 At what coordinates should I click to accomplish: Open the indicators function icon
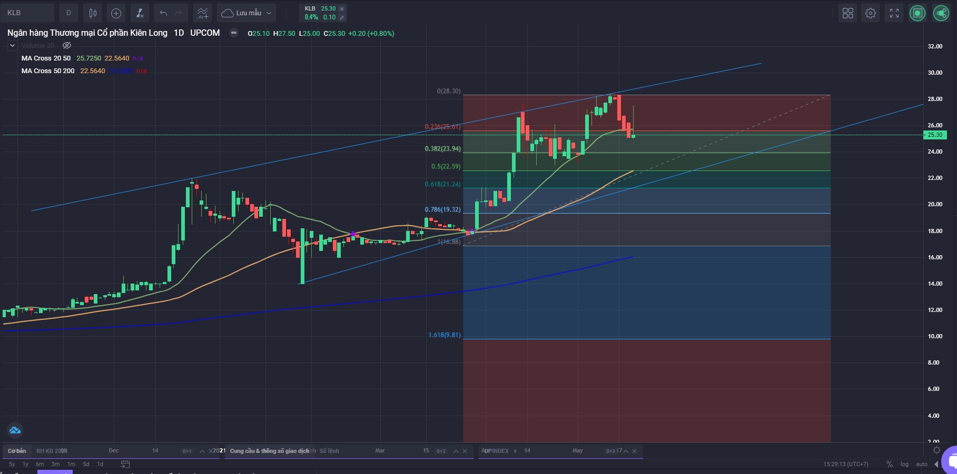point(140,13)
